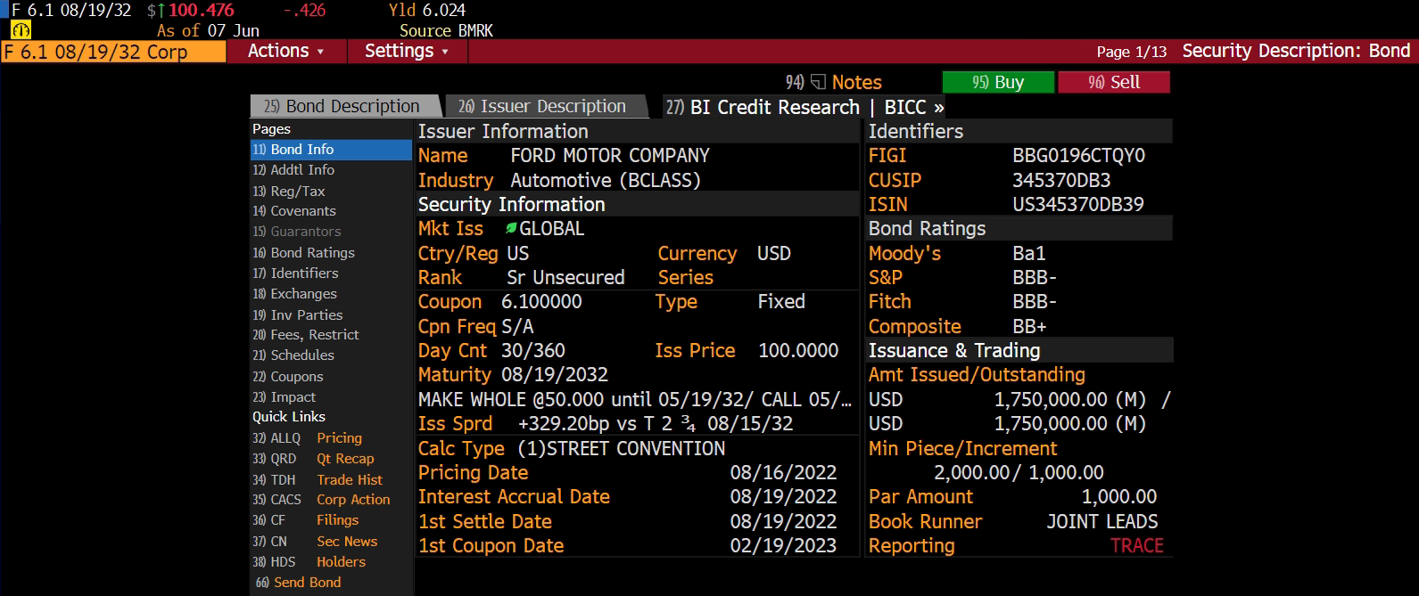Select the Bond Info page

pos(332,150)
